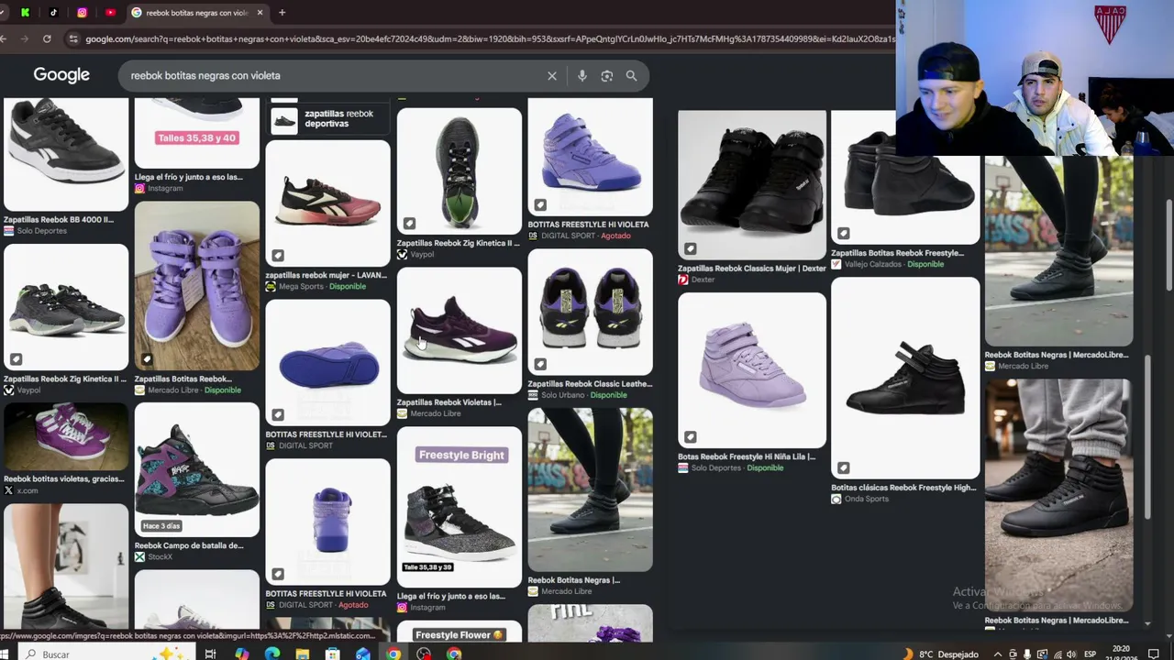Open Freestyle Bright Instagram image result
Viewport: 1174px width, 660px height.
point(459,507)
